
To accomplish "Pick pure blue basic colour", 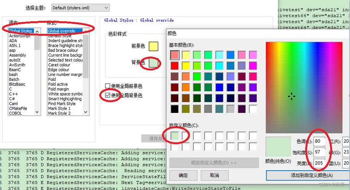I will click(x=220, y=87).
